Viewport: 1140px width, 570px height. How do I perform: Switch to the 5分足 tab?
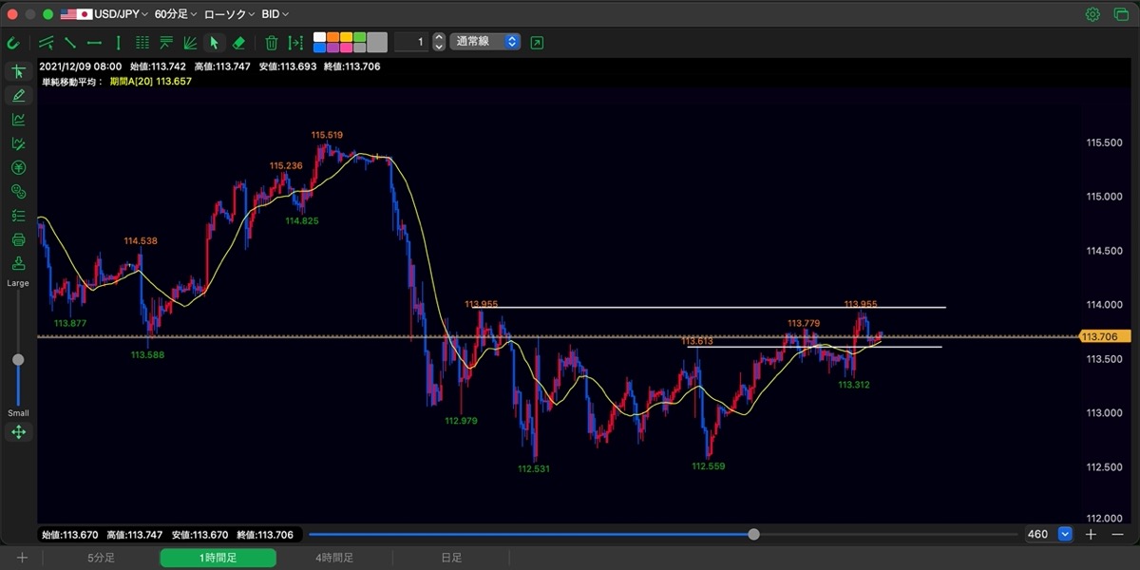pos(101,558)
